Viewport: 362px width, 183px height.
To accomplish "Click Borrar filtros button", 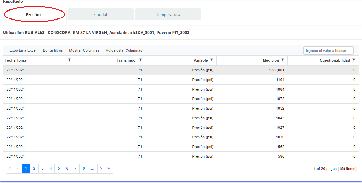I will coord(53,50).
